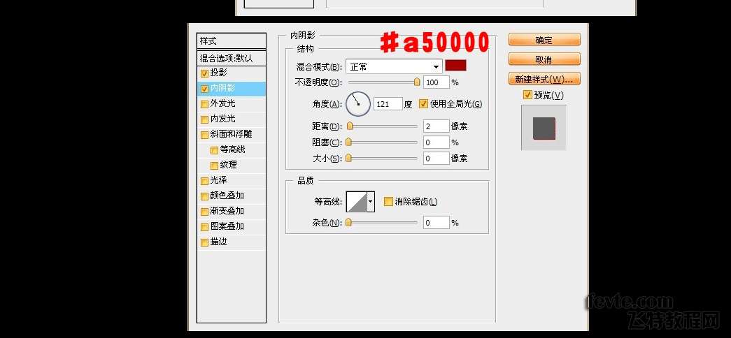Click the 新建样式(W)... new style button

(x=544, y=79)
